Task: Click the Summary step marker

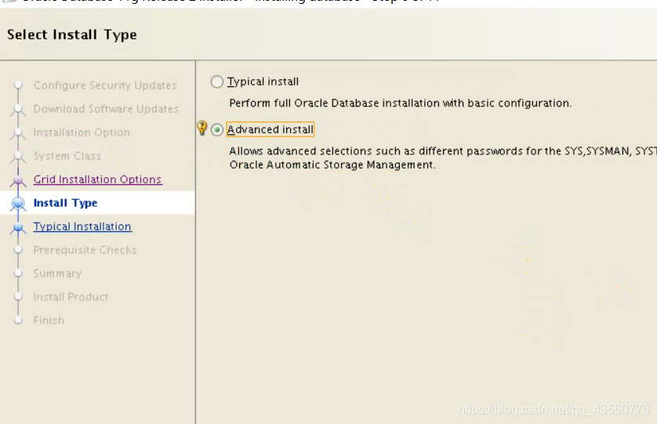Action: click(x=18, y=274)
